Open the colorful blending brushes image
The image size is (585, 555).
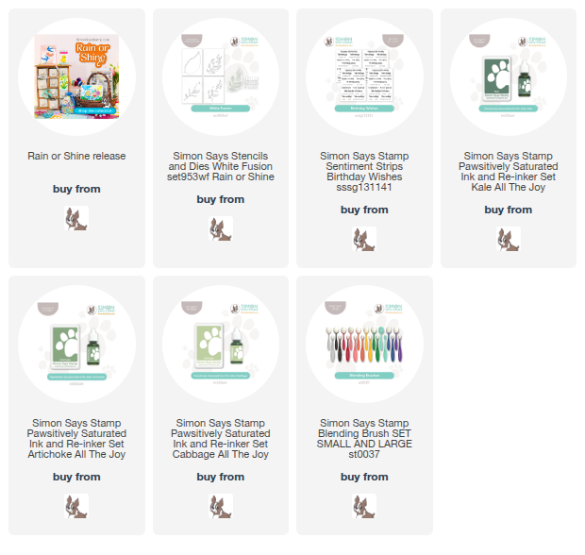pos(364,345)
